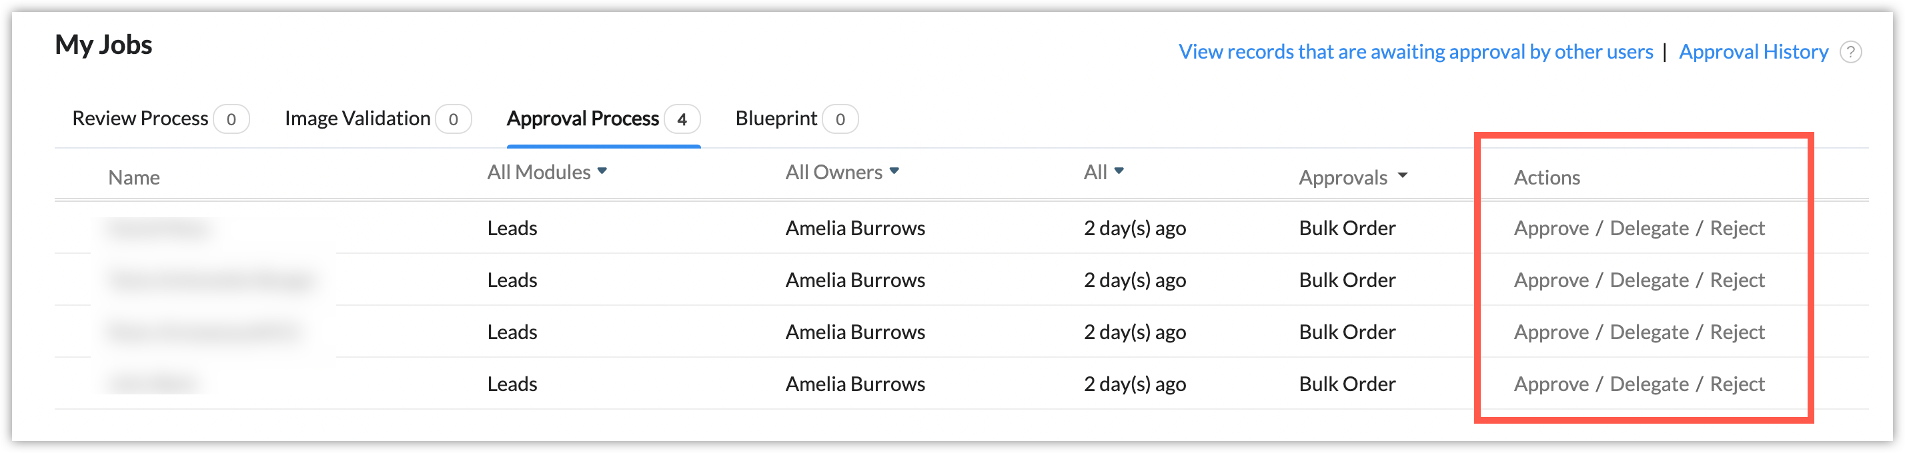Approve the first Bulk Order record
This screenshot has height=453, width=1905.
(x=1551, y=228)
